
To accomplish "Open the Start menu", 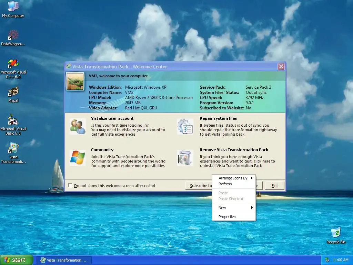I will (x=17, y=260).
